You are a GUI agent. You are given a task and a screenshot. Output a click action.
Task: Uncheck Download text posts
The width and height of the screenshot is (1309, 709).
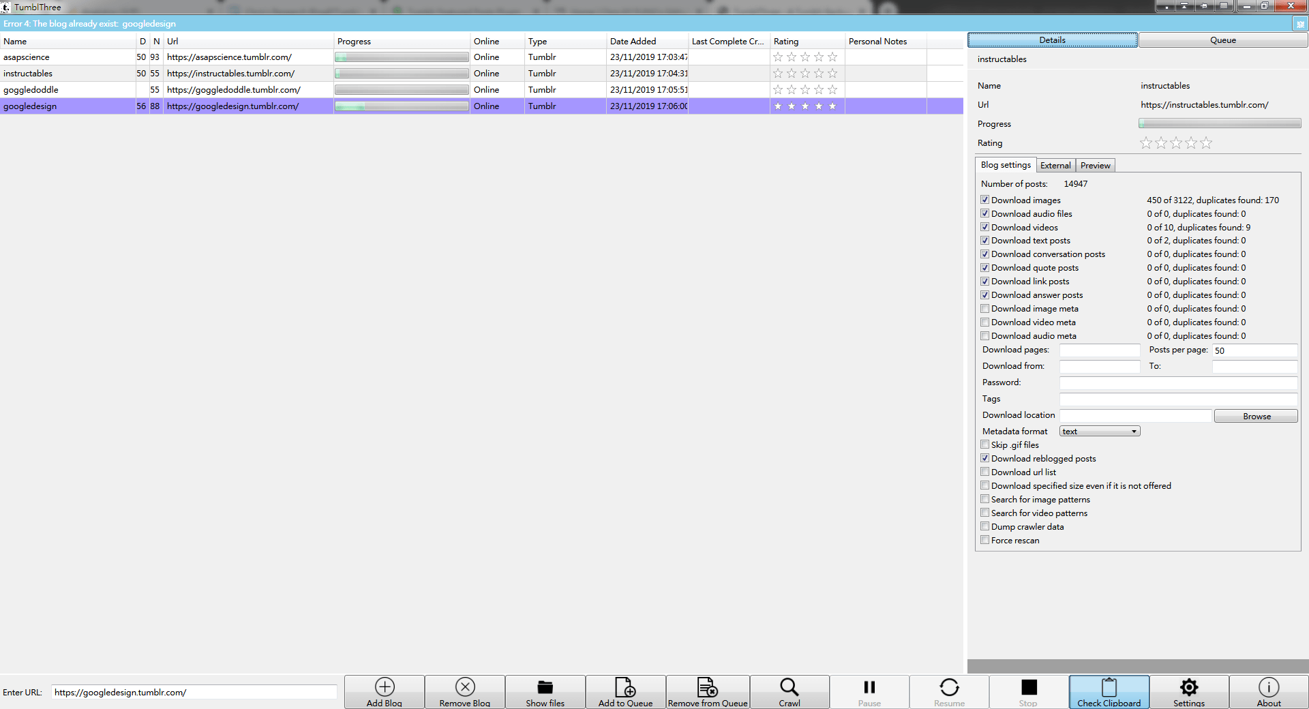pos(984,241)
